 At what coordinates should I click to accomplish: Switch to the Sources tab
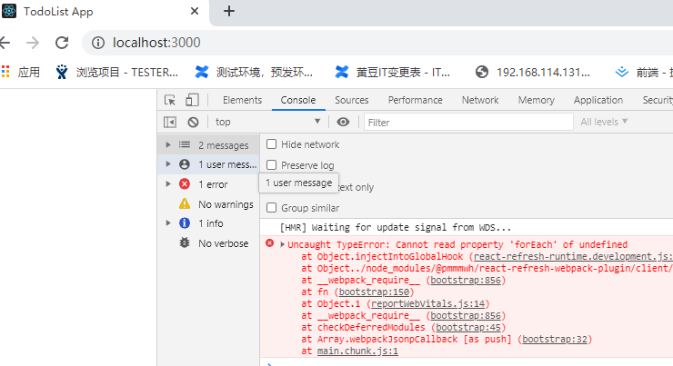(352, 100)
